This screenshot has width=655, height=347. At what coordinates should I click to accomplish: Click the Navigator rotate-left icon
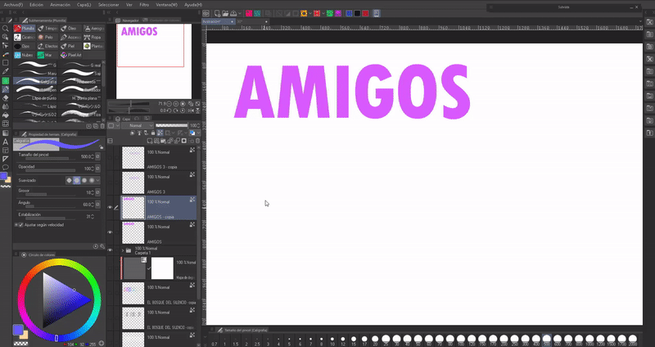pos(169,110)
